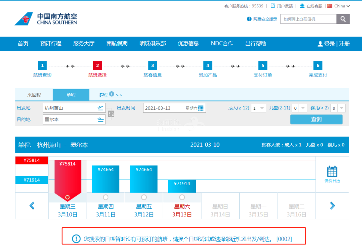The image size is (362, 249).
Task: Click the 登录 login link
Action: tap(329, 44)
